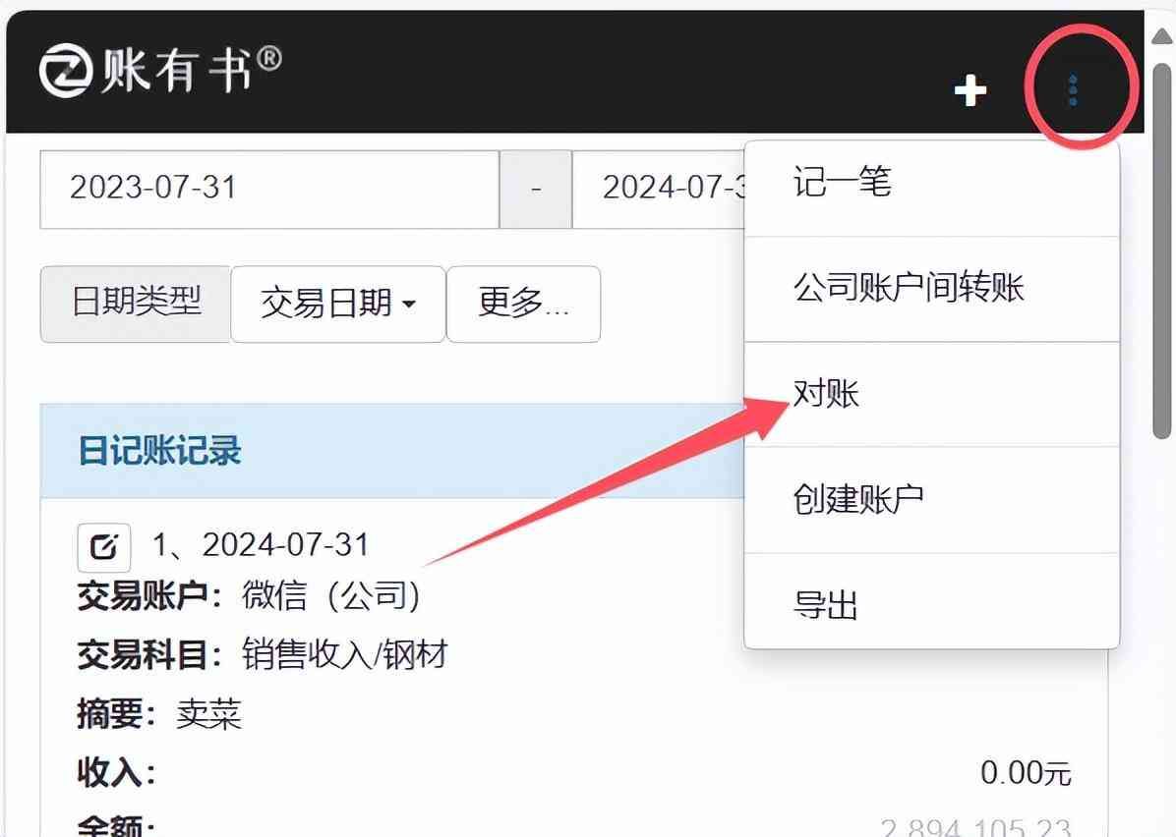Click the end date field 2024-07-31
The width and height of the screenshot is (1176, 837).
tap(669, 188)
